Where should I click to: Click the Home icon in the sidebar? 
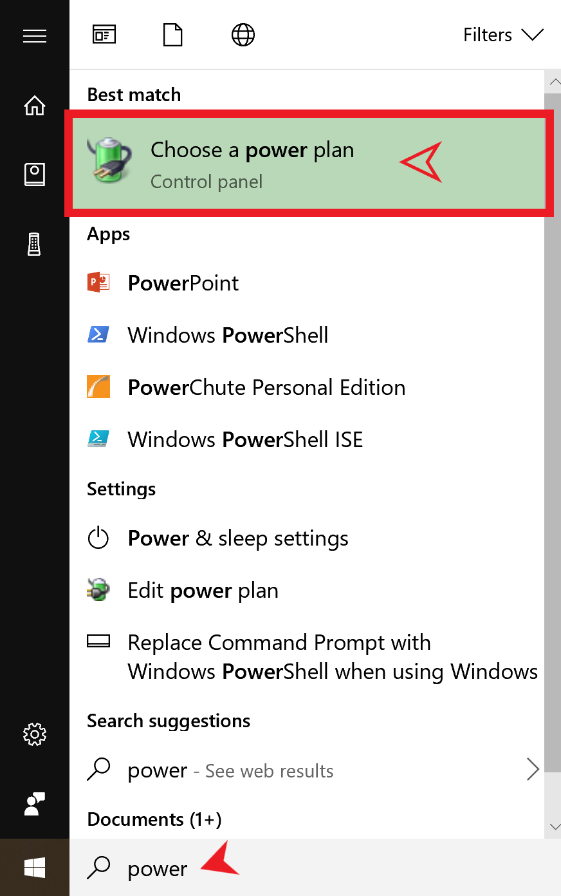(35, 105)
